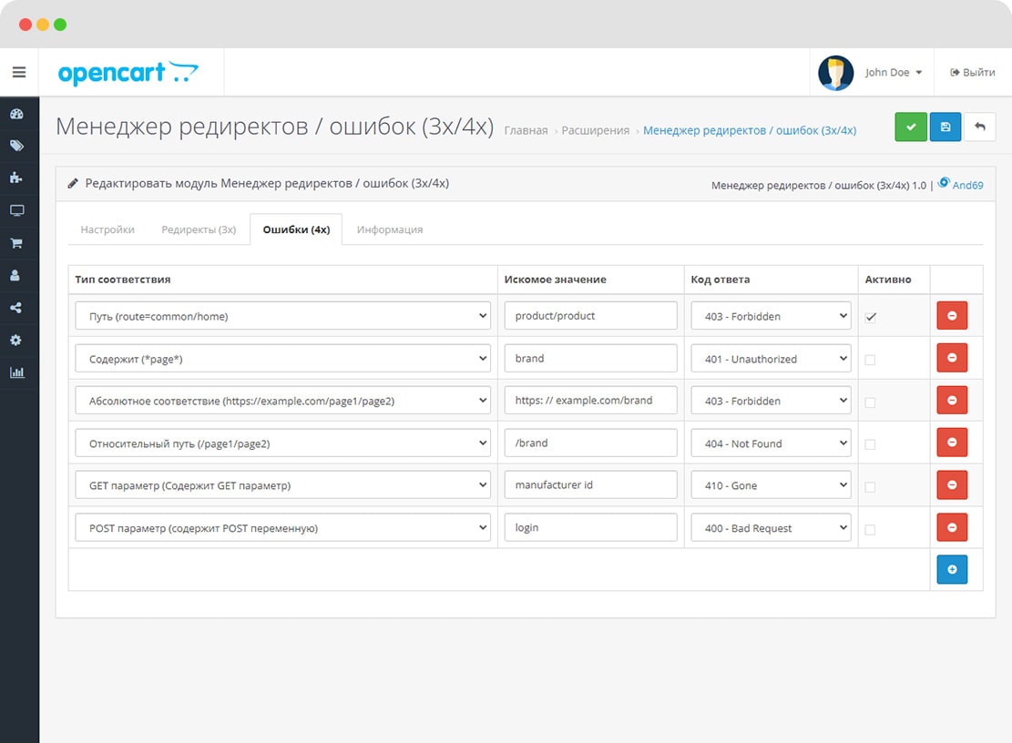Open the 401 - Unauthorized response code dropdown

[x=771, y=359]
